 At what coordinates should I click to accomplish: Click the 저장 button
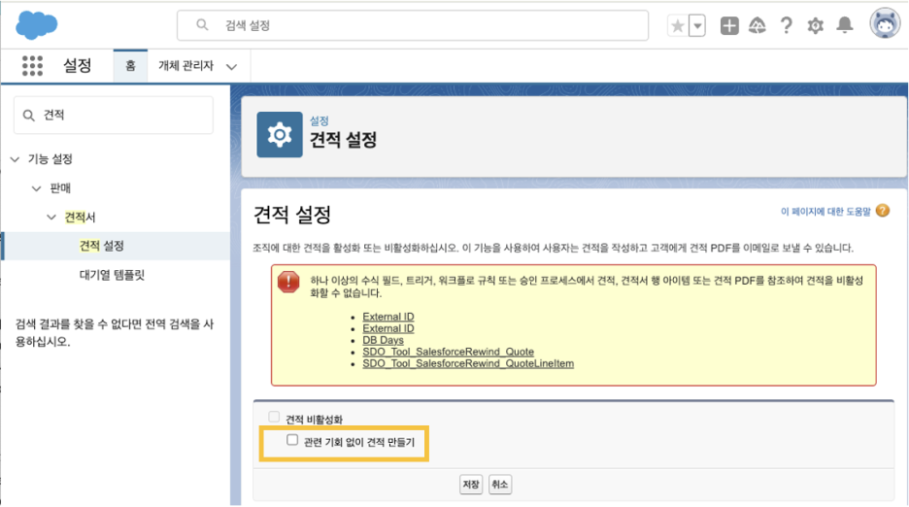coord(471,485)
